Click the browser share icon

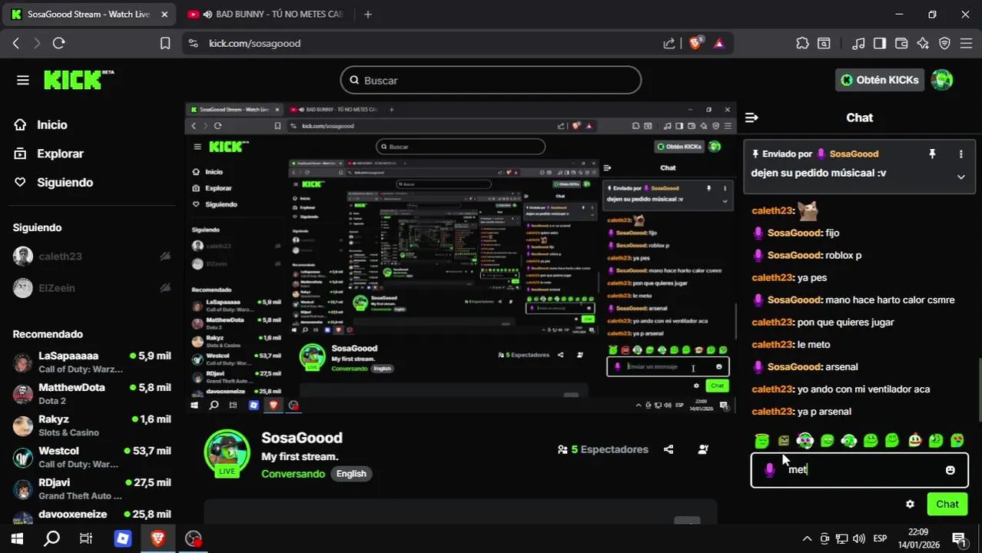669,44
